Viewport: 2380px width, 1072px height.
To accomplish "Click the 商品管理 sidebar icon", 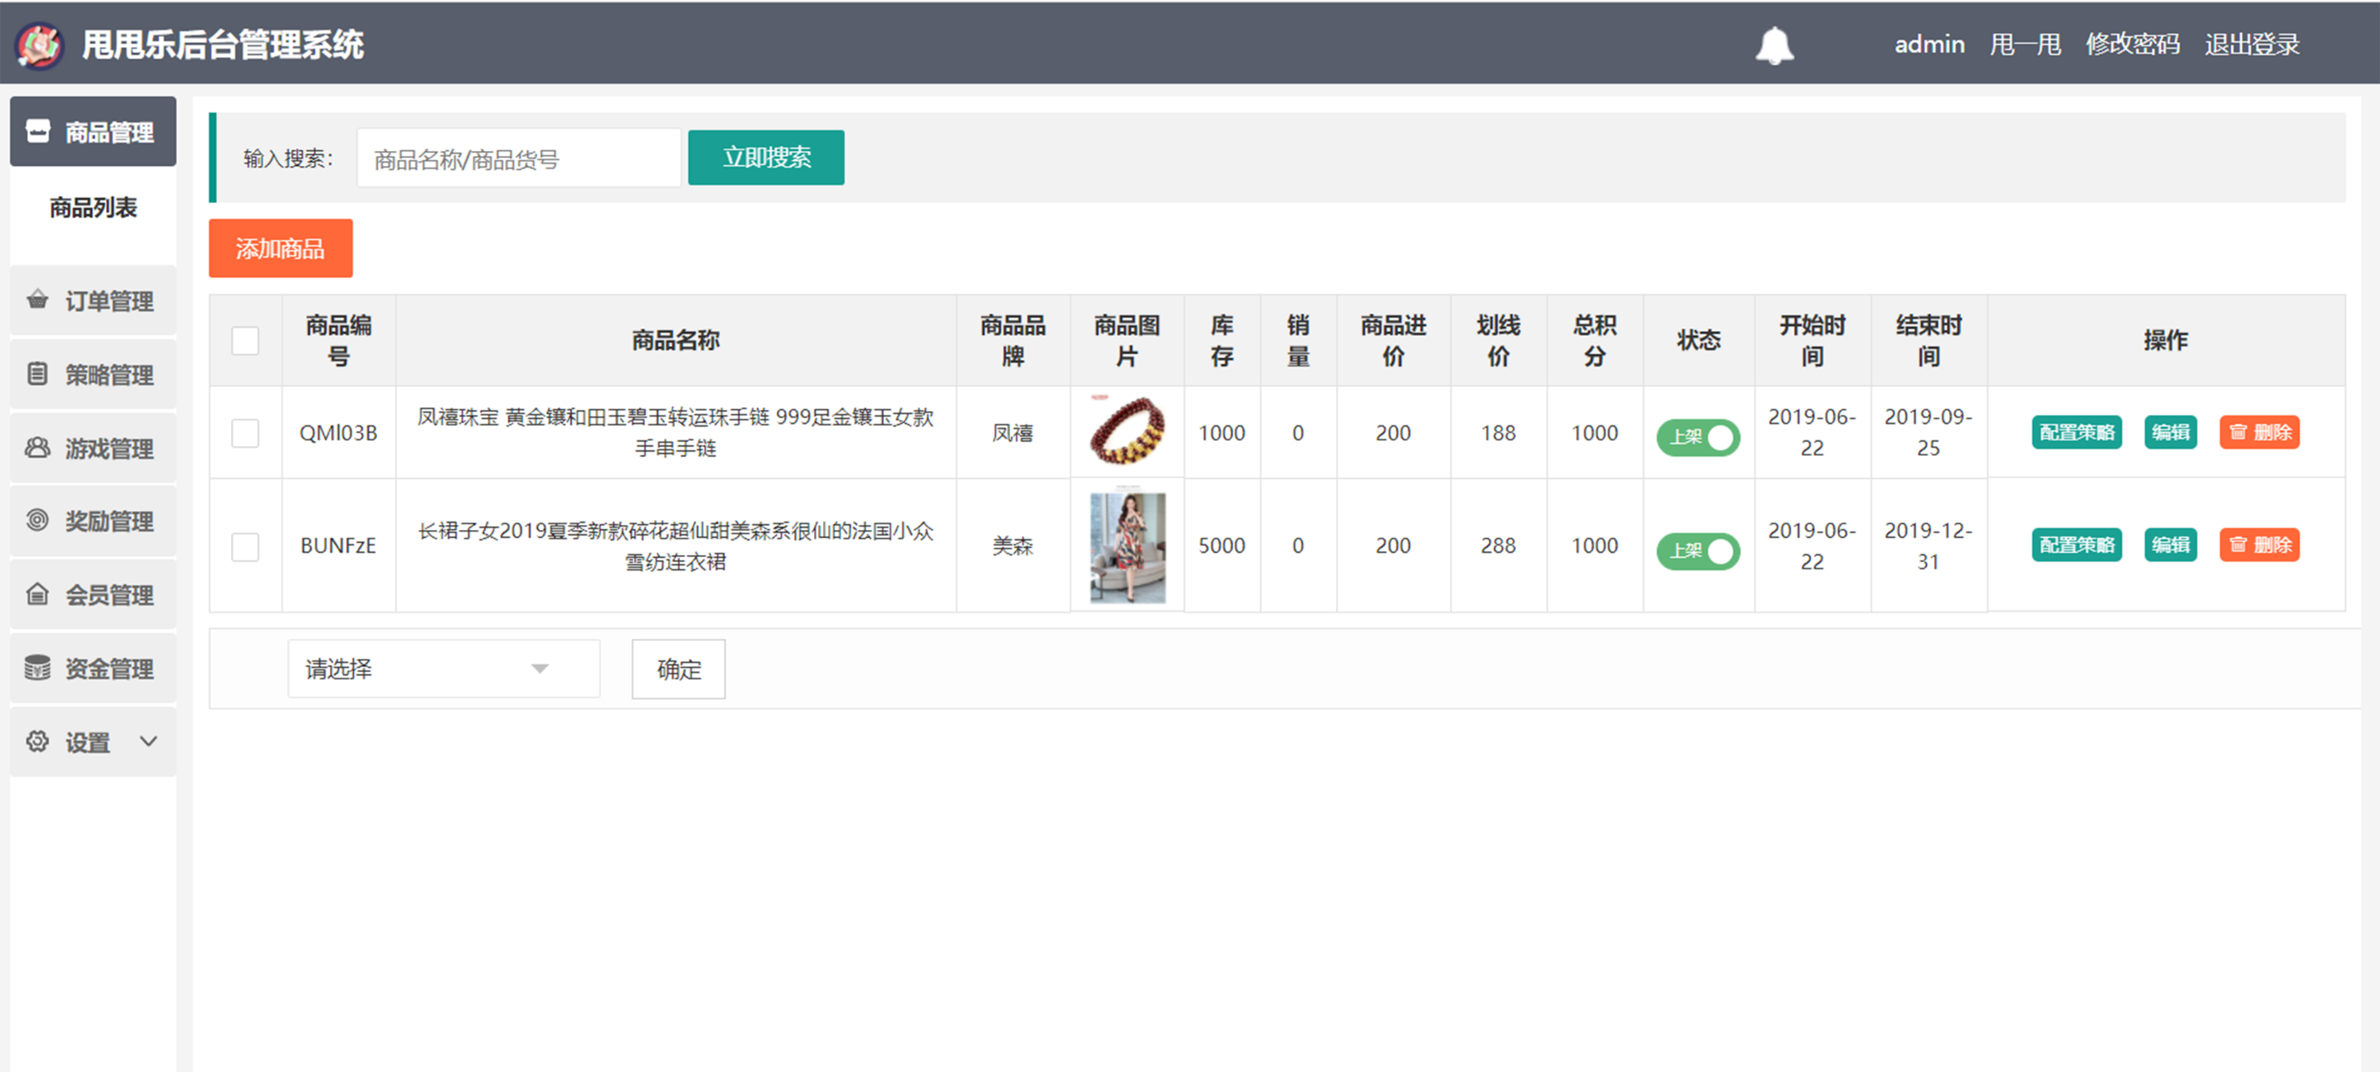I will (x=38, y=131).
